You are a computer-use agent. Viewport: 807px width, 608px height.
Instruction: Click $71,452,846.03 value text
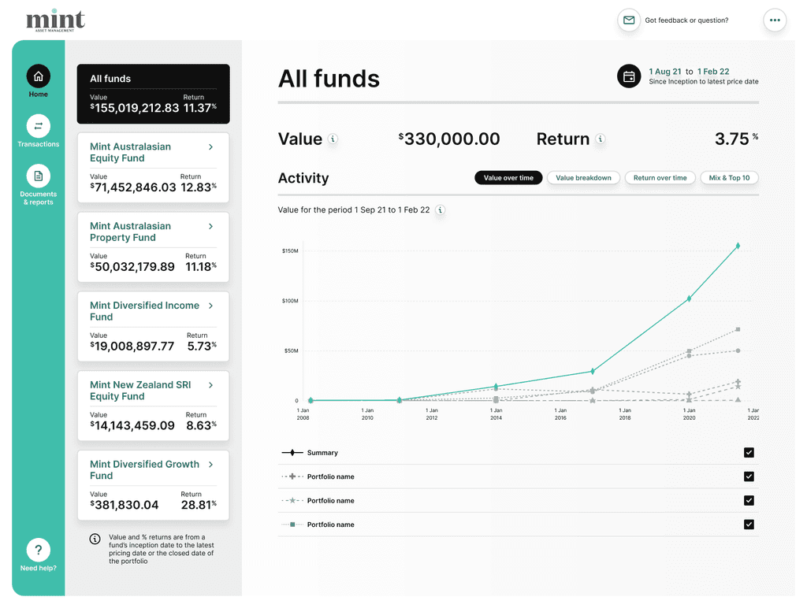132,187
